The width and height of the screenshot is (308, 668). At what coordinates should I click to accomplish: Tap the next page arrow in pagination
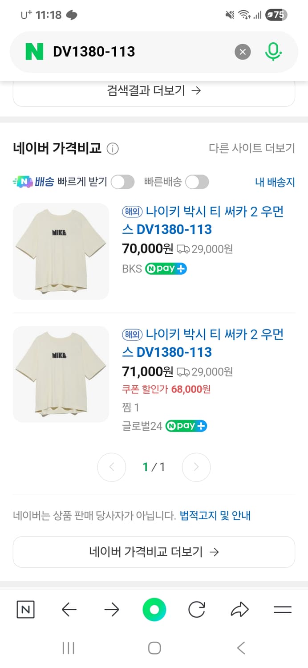tap(196, 467)
